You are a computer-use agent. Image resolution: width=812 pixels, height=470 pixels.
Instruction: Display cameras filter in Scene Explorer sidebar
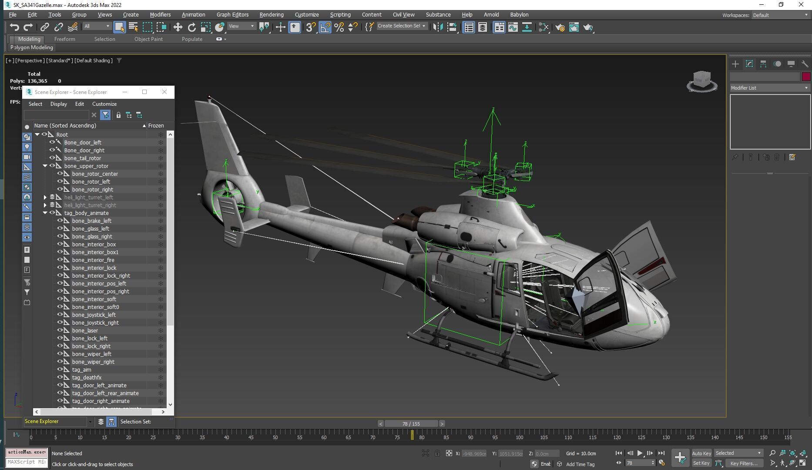point(27,157)
